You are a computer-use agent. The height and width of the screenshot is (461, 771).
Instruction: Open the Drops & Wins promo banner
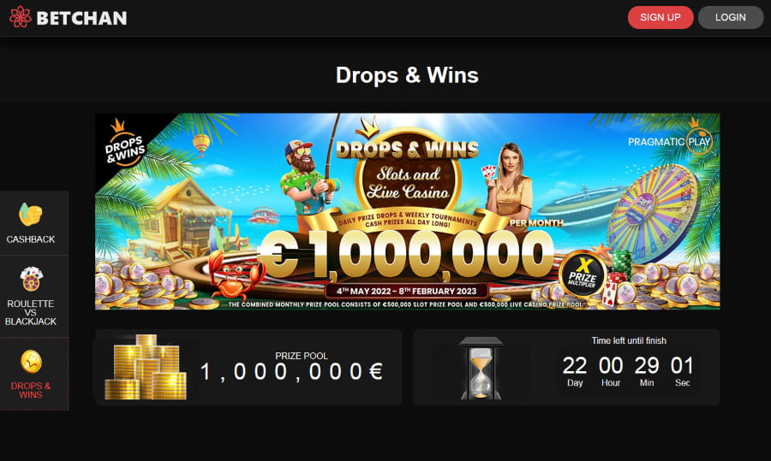click(x=407, y=211)
